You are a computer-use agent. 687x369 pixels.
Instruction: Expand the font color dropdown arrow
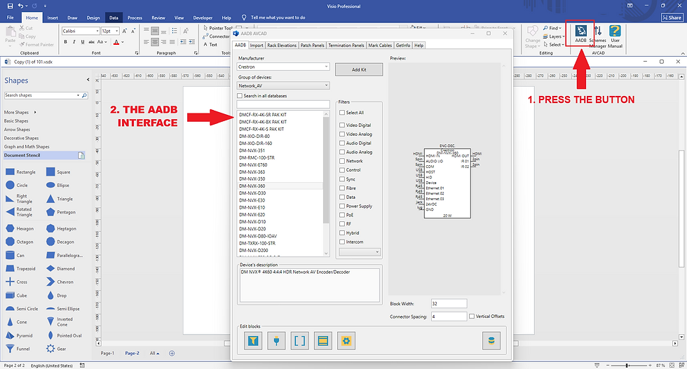122,42
